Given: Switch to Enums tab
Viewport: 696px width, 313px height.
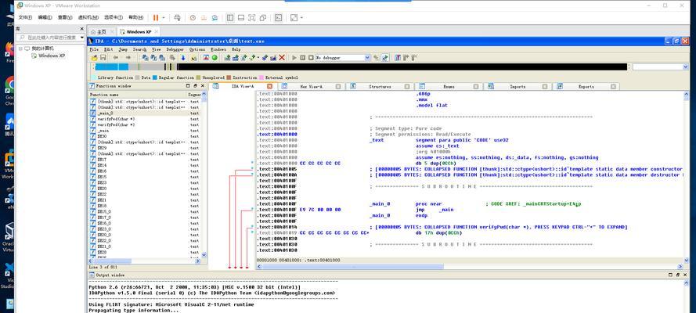Looking at the screenshot, I should [x=449, y=86].
